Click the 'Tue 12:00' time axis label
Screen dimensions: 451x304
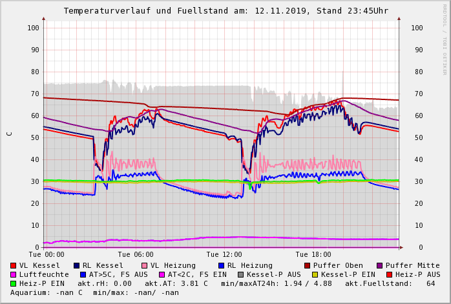coord(224,254)
